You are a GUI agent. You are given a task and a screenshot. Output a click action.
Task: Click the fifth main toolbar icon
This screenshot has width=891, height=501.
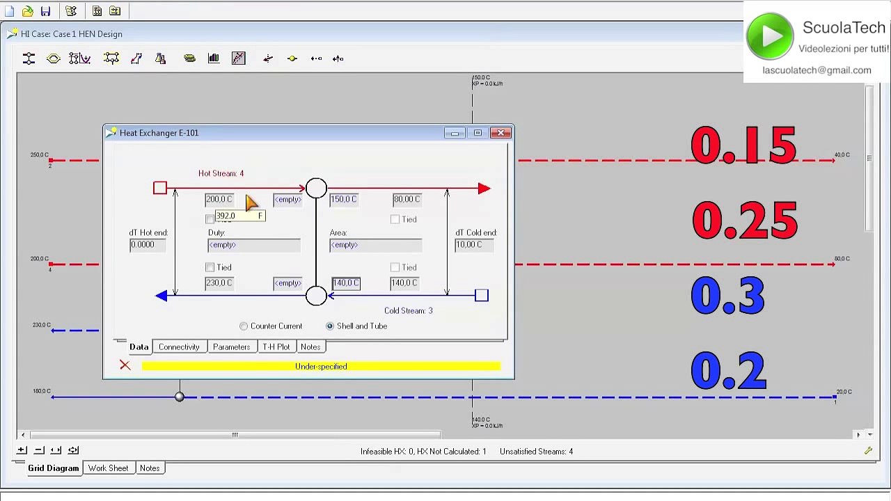coord(97,11)
